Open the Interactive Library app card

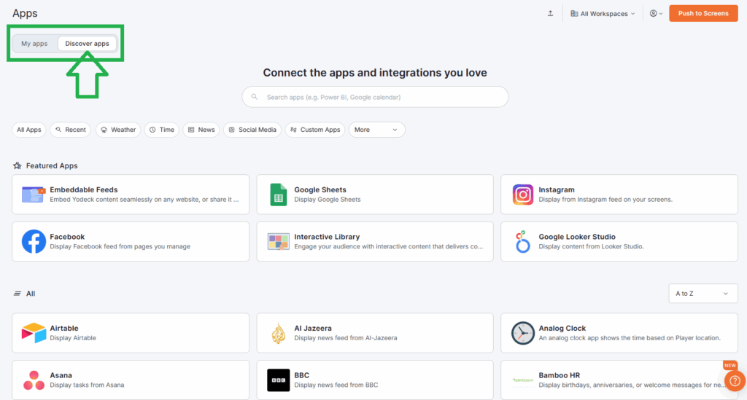coord(375,242)
